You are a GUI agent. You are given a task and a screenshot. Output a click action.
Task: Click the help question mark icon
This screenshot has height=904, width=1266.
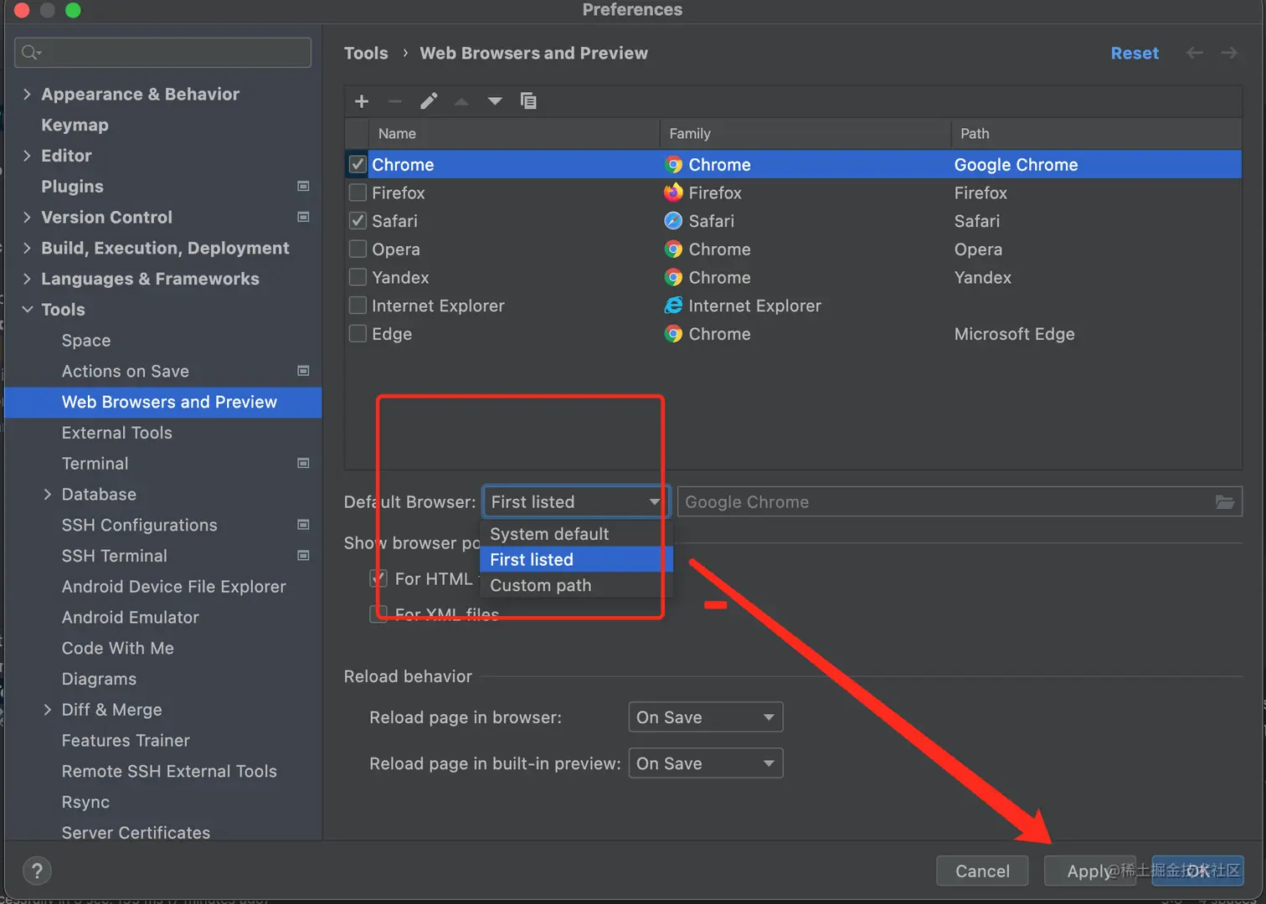[37, 871]
